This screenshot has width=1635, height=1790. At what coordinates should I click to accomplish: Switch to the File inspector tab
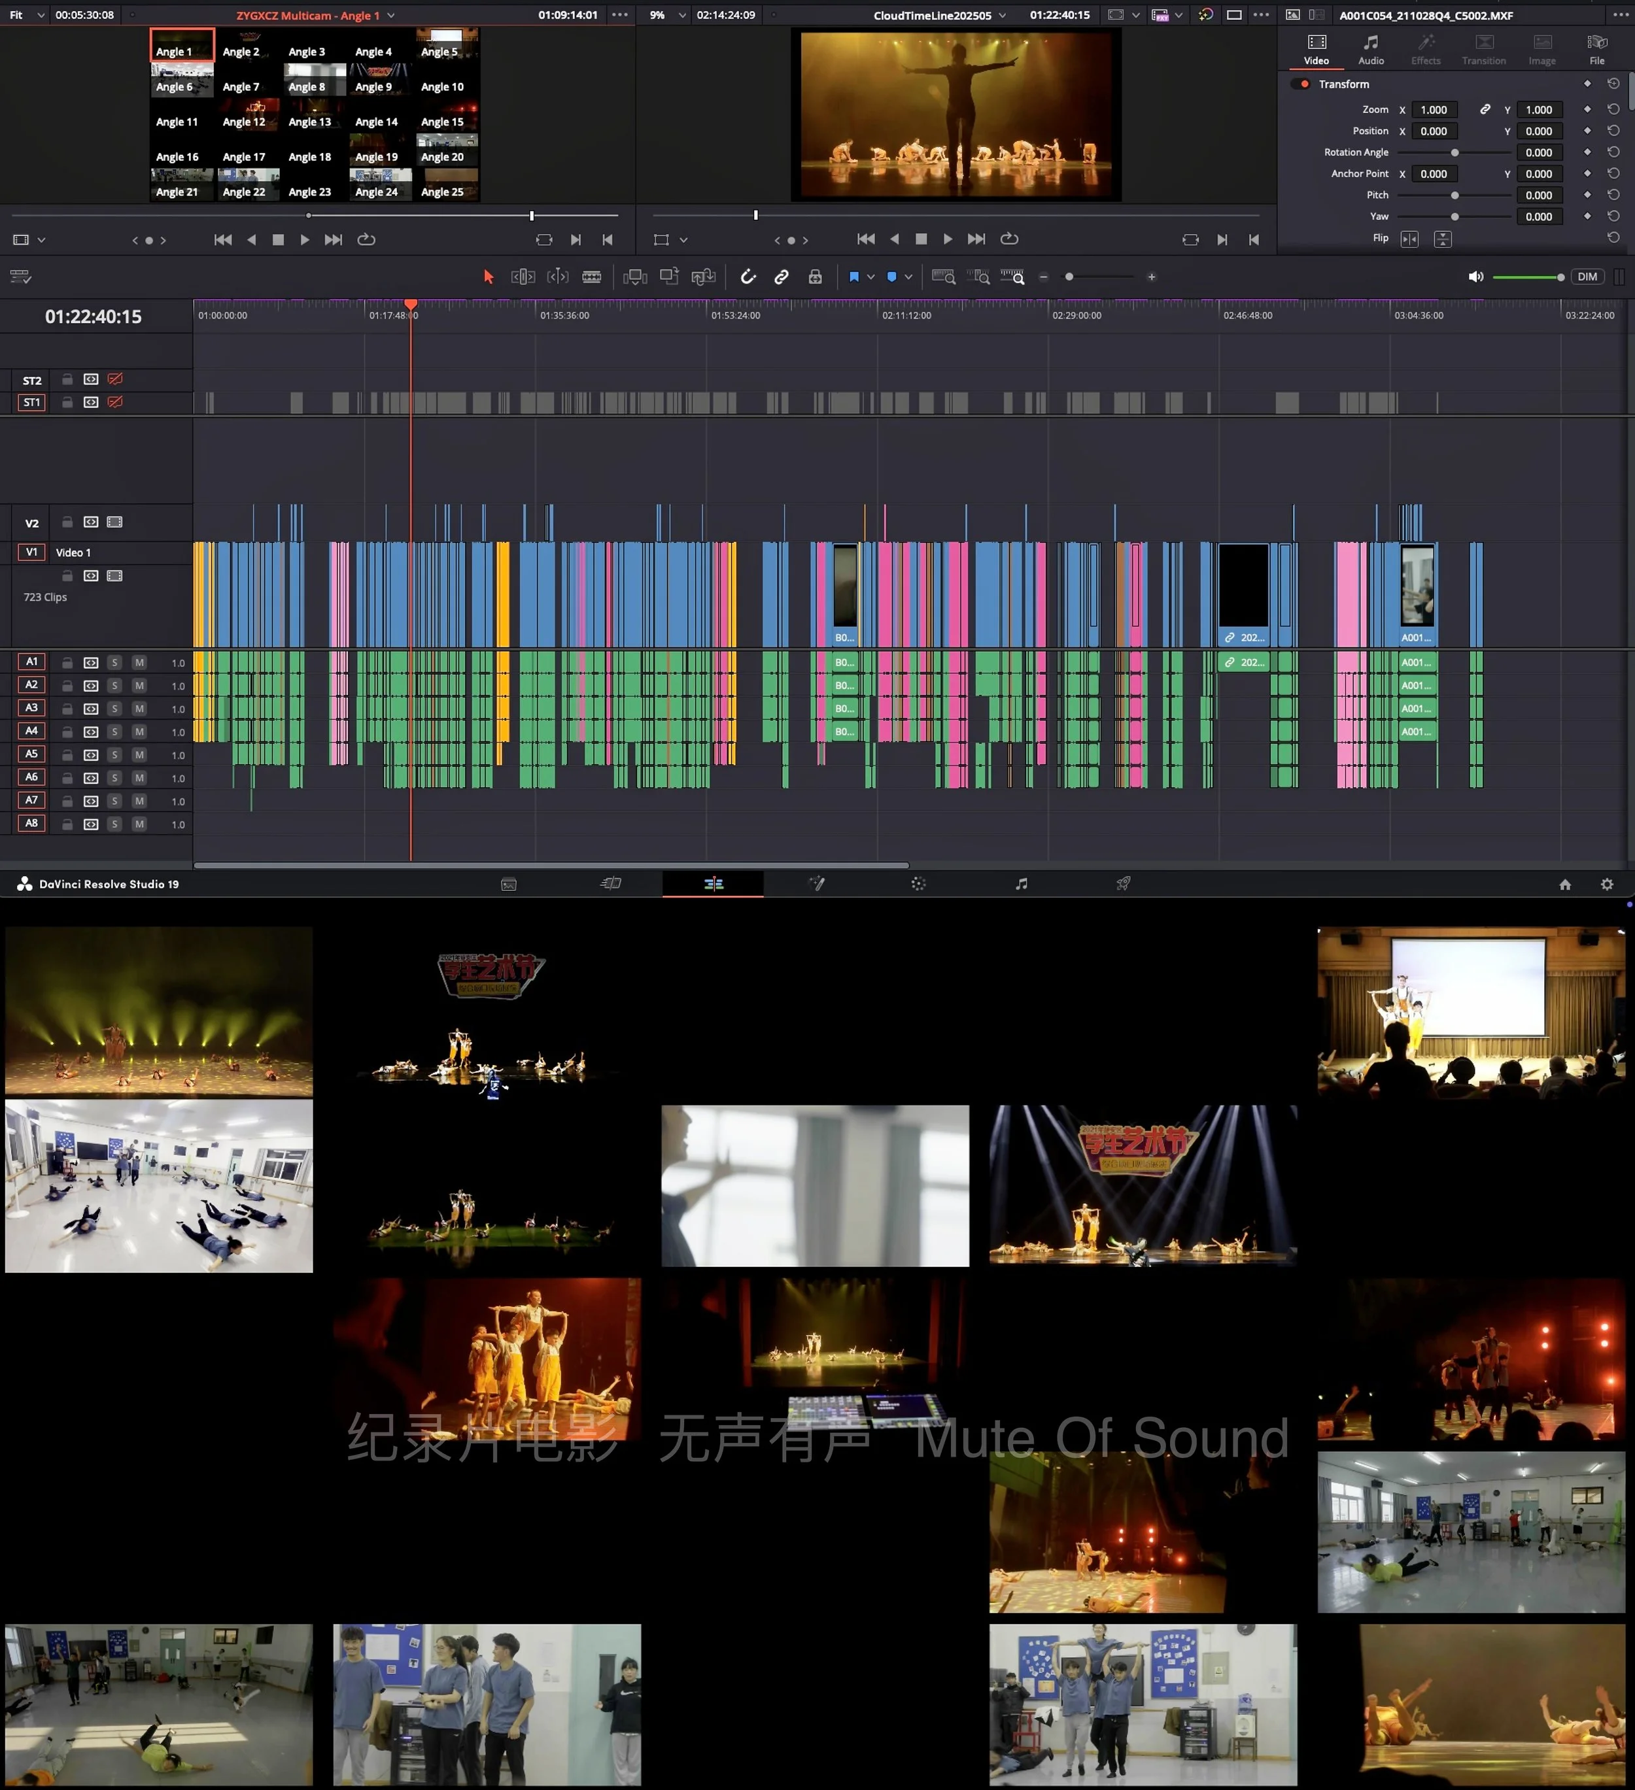click(x=1596, y=50)
